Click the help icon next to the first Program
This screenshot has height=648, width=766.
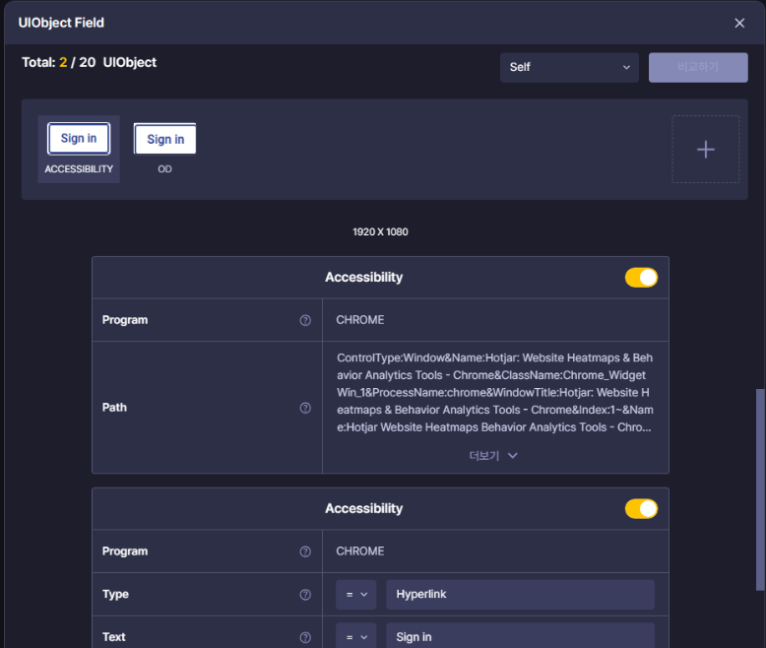pos(305,320)
